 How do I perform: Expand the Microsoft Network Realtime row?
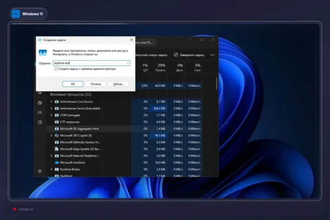[51, 156]
